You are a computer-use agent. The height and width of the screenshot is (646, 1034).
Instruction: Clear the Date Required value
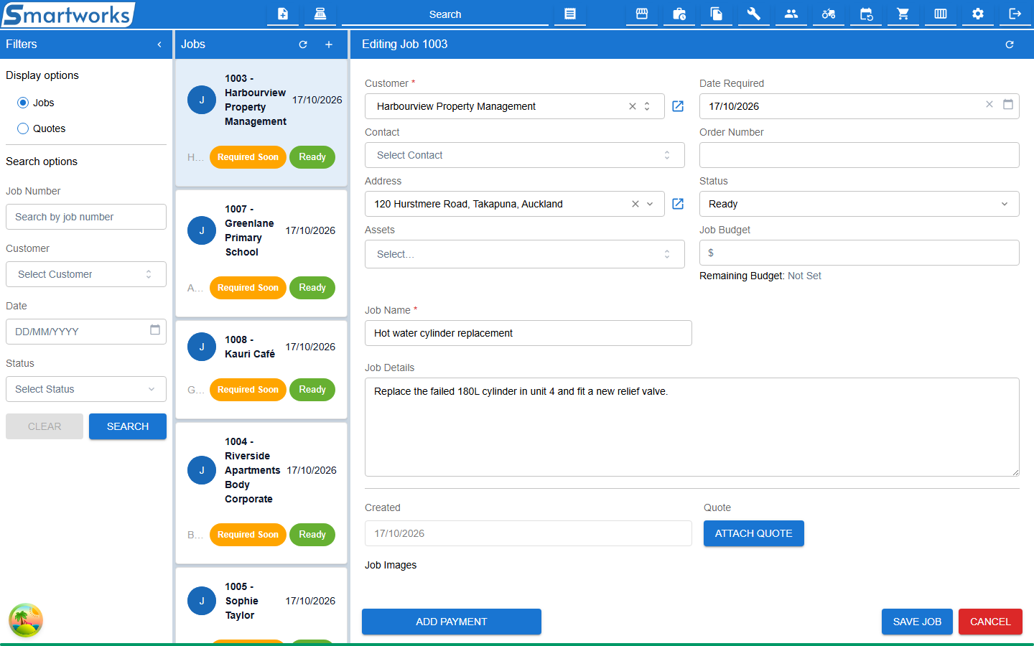click(x=989, y=105)
